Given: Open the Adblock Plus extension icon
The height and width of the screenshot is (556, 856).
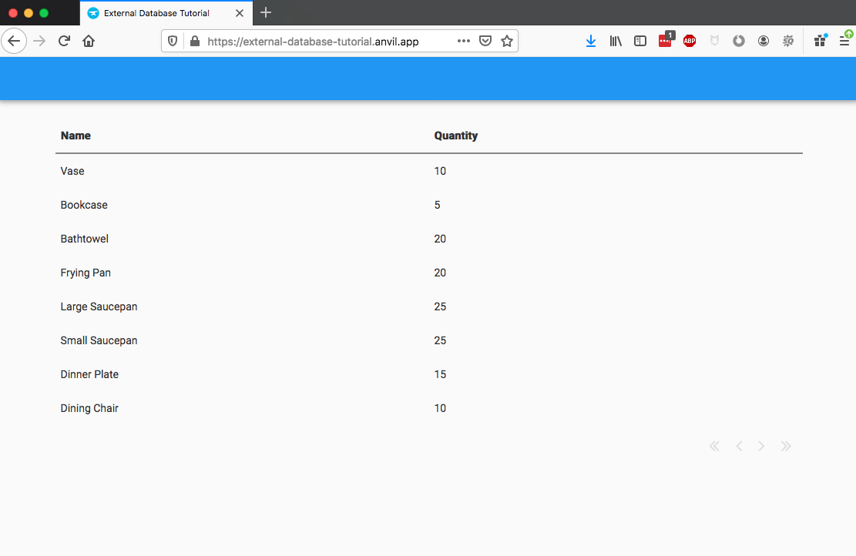Looking at the screenshot, I should coord(690,42).
